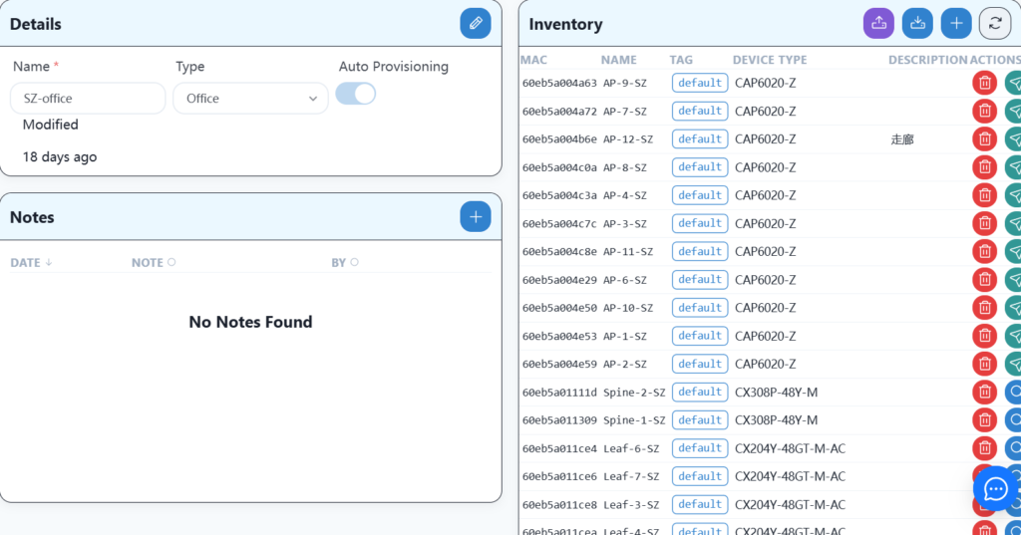Click the purple upload icon in Inventory

[x=878, y=24]
